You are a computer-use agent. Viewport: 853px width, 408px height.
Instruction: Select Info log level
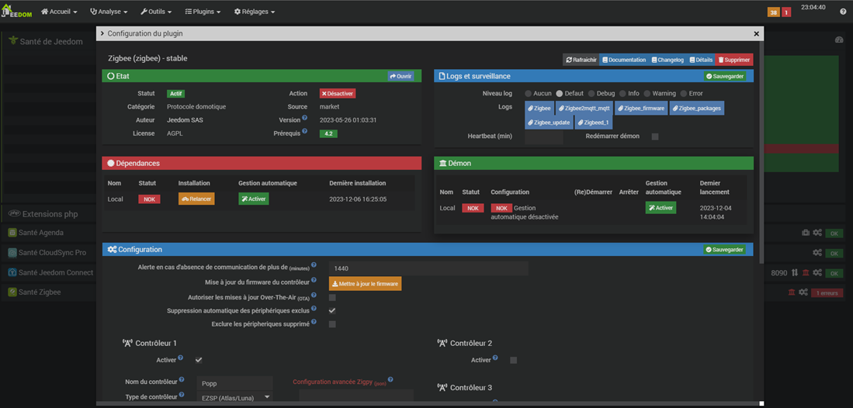(623, 94)
